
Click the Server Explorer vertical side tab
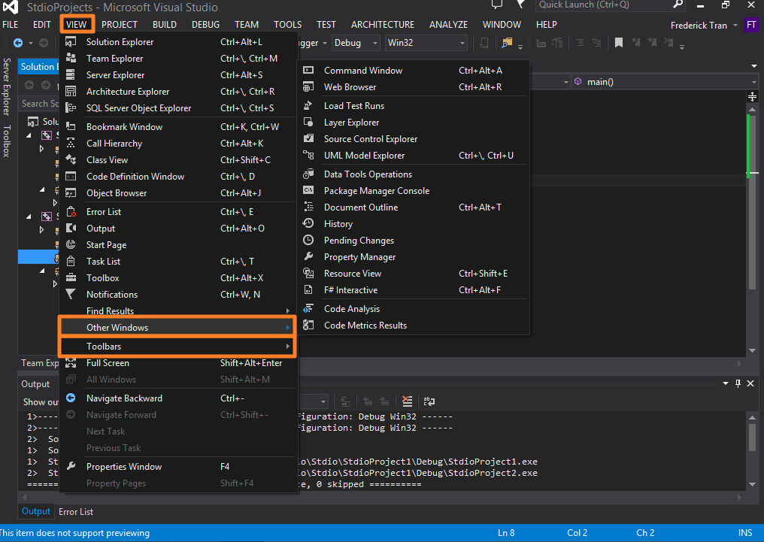(6, 86)
